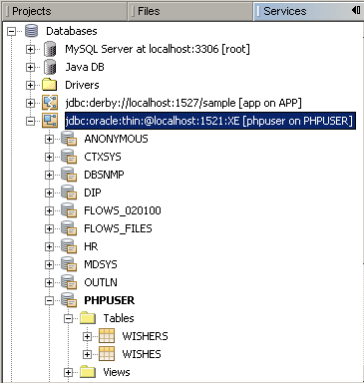The height and width of the screenshot is (383, 364).
Task: Expand the DIP schema
Action: [49, 192]
